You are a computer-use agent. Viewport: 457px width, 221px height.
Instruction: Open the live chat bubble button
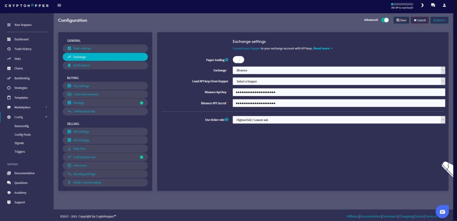[x=442, y=212]
